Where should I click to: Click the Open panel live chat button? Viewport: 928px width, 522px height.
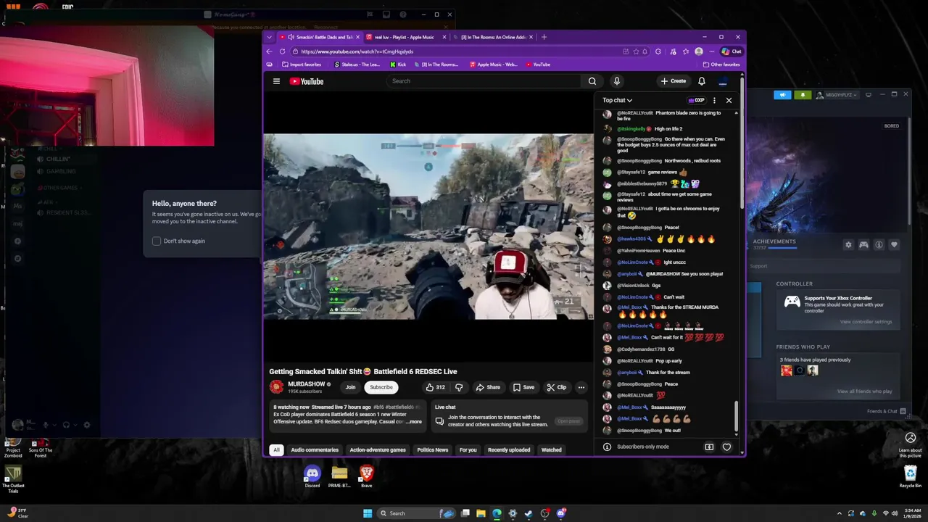[x=568, y=421]
